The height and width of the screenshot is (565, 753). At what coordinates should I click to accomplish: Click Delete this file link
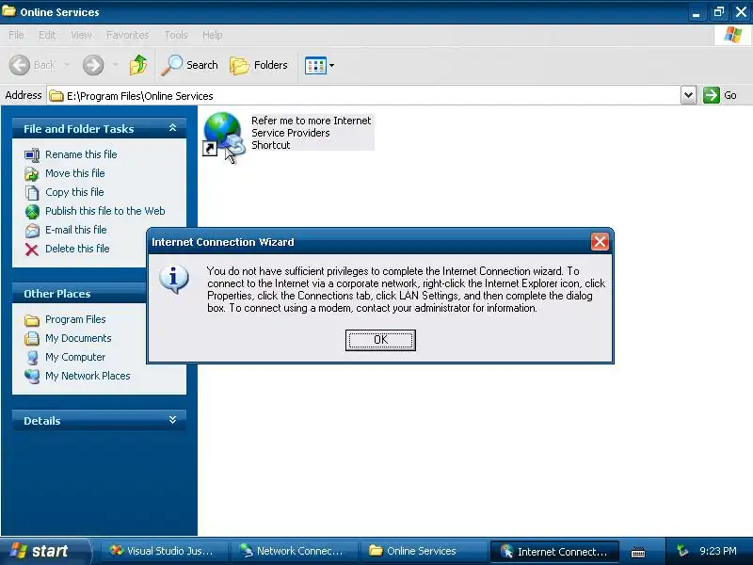click(x=77, y=249)
